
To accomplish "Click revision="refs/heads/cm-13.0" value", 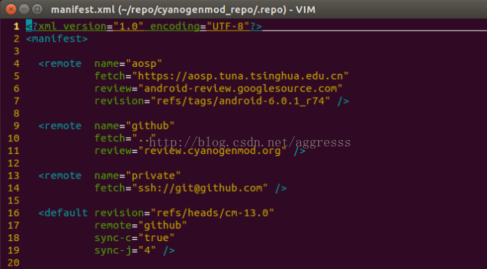I will (184, 213).
